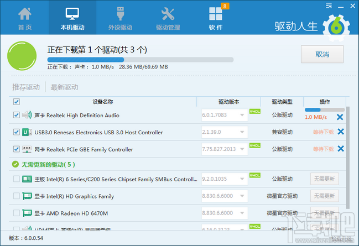Click the notification badge 8 on 软件

(225, 6)
